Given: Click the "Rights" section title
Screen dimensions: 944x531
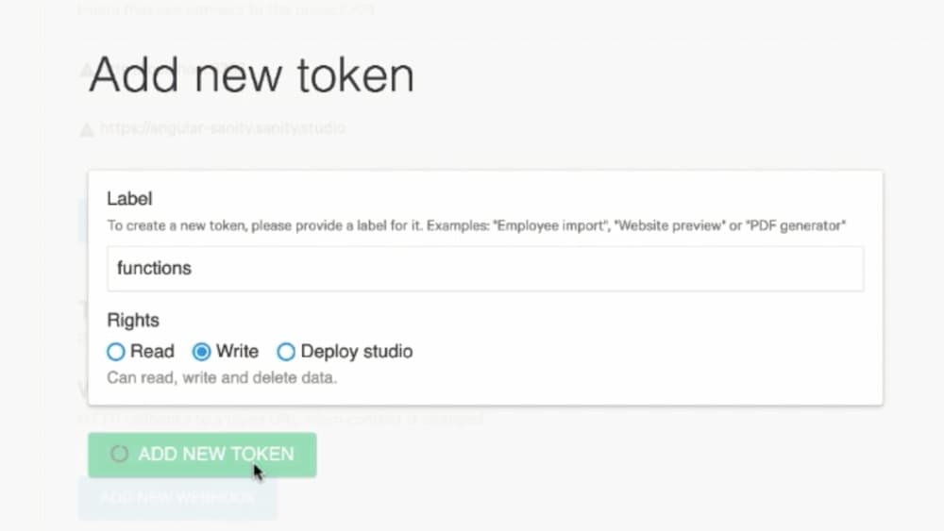Looking at the screenshot, I should 132,320.
